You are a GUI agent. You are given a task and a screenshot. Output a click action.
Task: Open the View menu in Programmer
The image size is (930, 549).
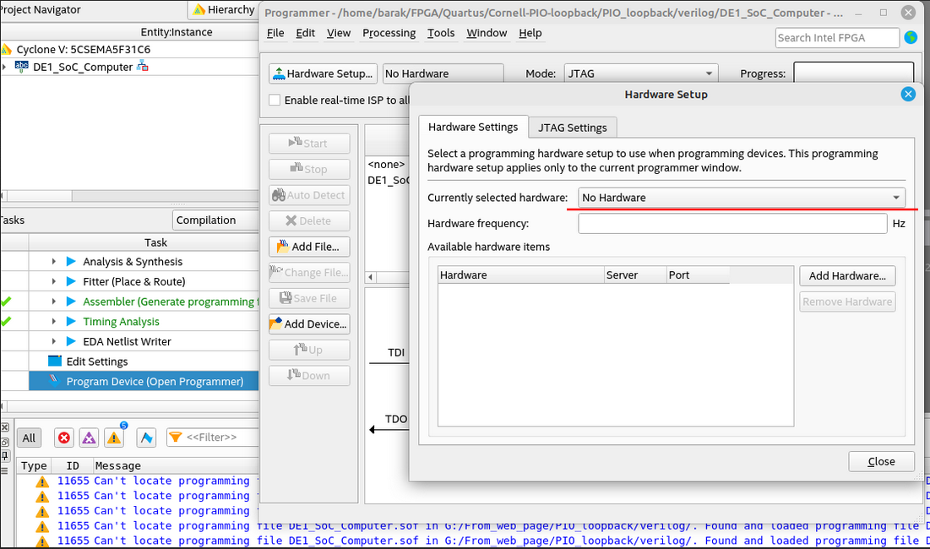click(338, 33)
